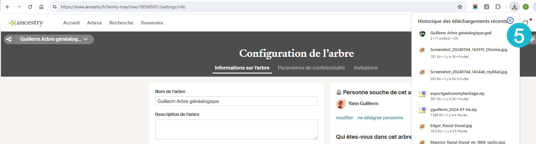The image size is (536, 144).
Task: Click the Description de l'arbre text area
Action: 236,129
